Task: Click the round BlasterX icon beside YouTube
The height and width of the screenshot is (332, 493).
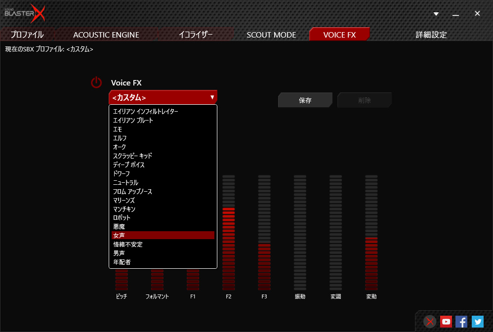Action: 430,322
